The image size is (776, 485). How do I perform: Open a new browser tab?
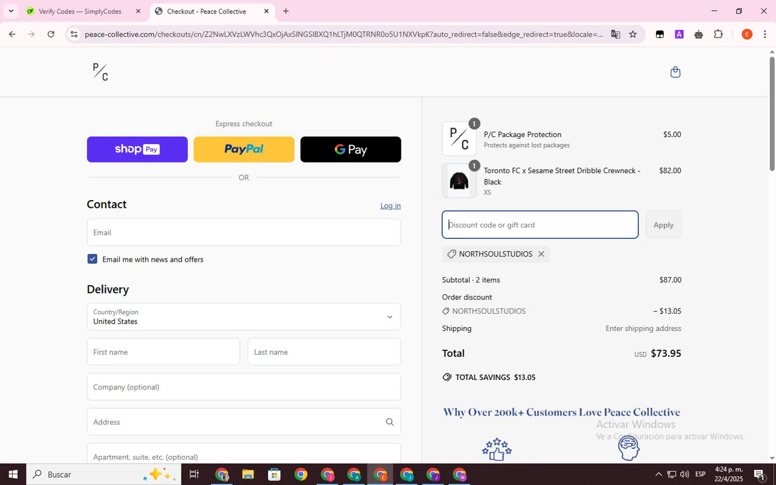click(286, 11)
